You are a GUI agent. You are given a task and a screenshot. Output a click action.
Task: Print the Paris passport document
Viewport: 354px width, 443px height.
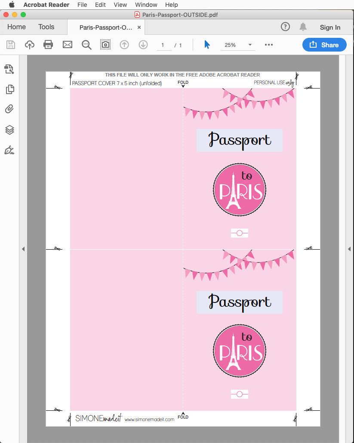click(x=48, y=44)
